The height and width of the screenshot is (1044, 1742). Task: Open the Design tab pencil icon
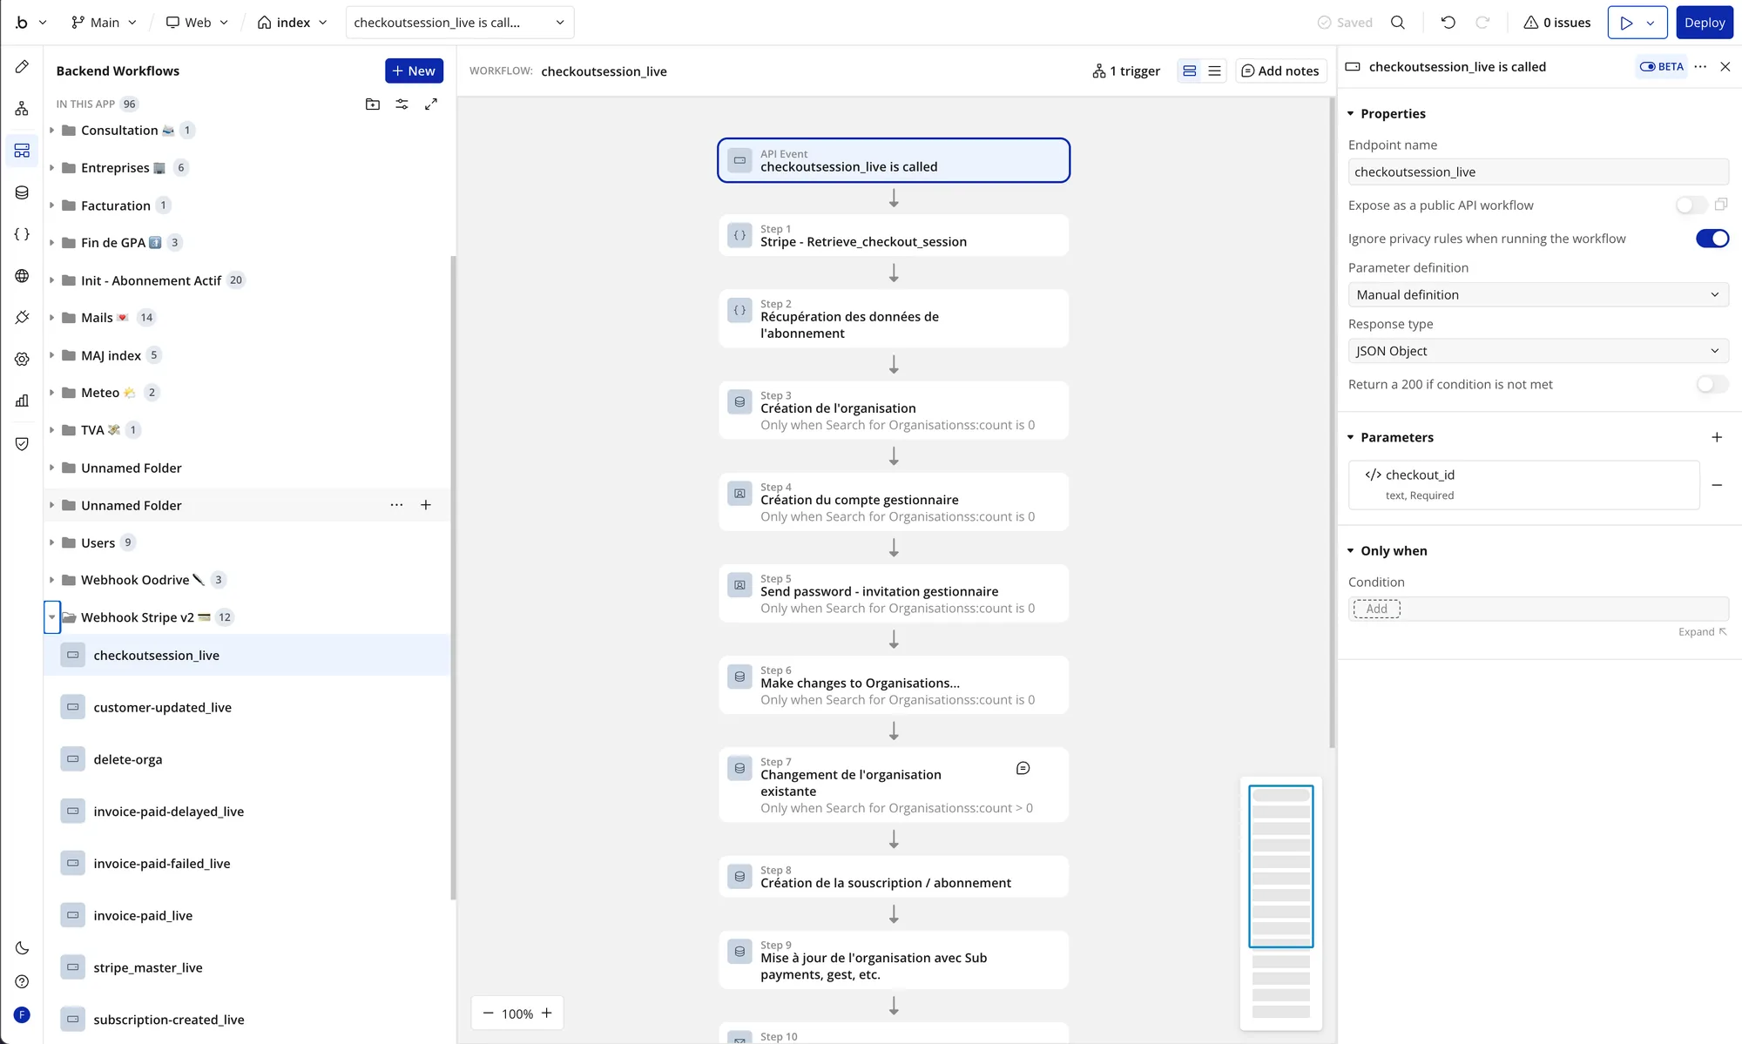pyautogui.click(x=22, y=67)
